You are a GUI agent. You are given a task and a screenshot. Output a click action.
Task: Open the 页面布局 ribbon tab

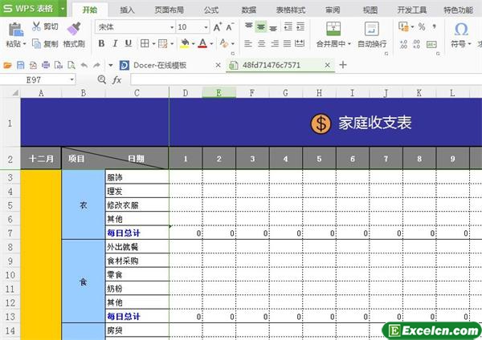click(169, 10)
